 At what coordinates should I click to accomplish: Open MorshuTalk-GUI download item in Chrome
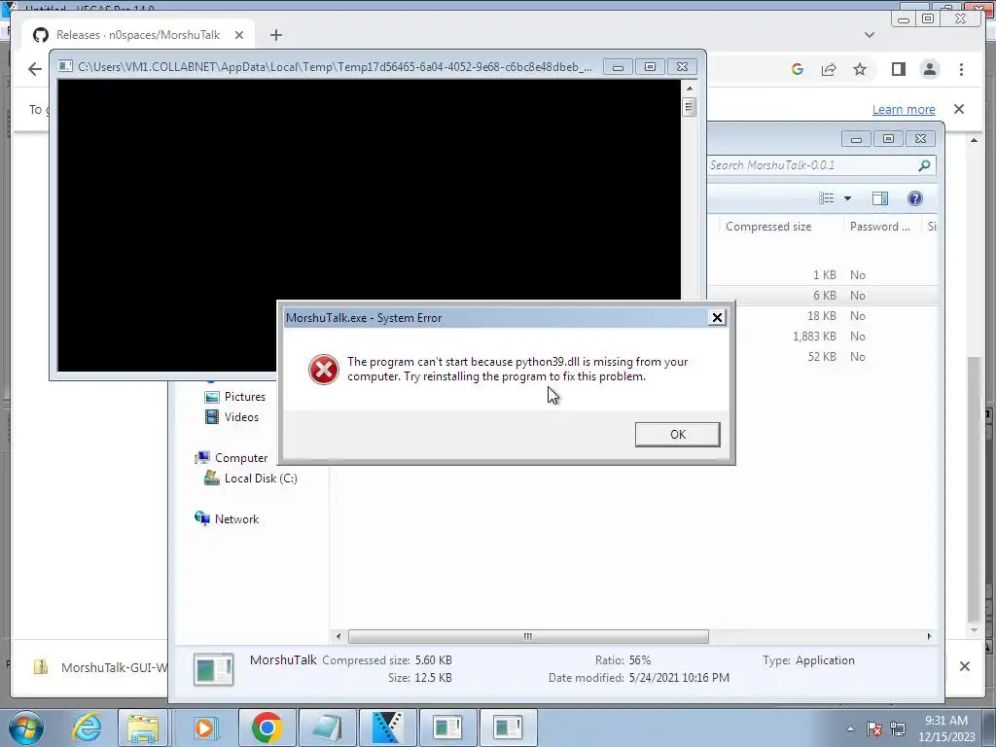tap(101, 667)
